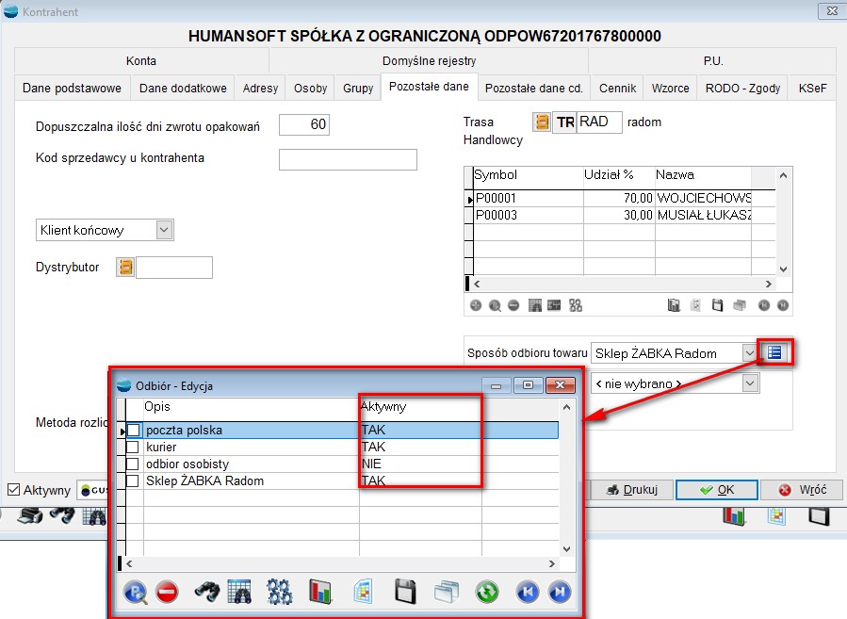Tick the Sklep ŻABKA Radom row checkbox

tap(133, 481)
